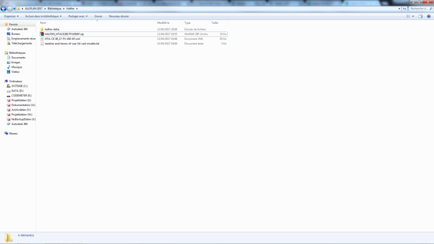Open the address bar previous locations dropdown
434x244 pixels.
pyautogui.click(x=399, y=8)
